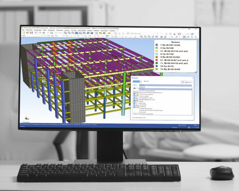239x191 pixels.
Task: Choose Materiali in the dropdown list
Action: click(x=143, y=87)
